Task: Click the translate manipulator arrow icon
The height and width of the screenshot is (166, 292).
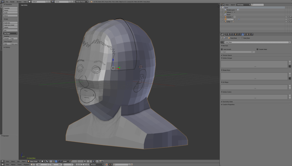Action: [x=56, y=161]
